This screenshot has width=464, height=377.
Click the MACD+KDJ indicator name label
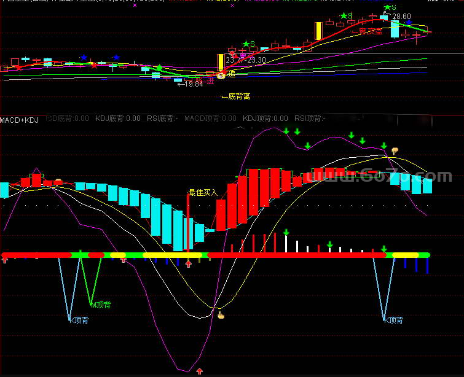click(19, 120)
